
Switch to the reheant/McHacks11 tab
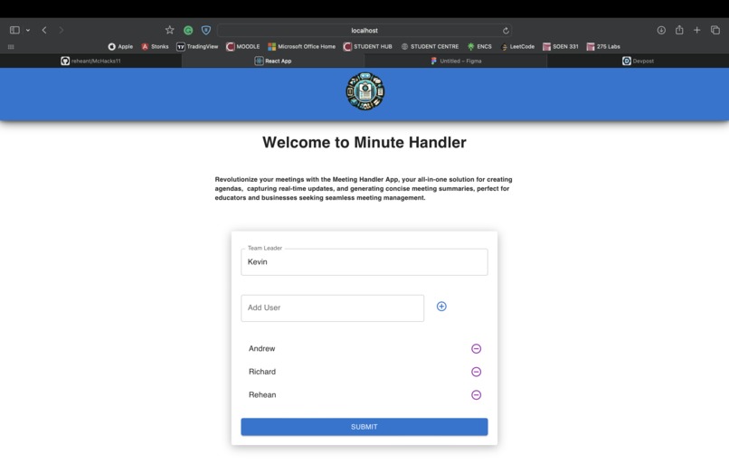point(90,61)
